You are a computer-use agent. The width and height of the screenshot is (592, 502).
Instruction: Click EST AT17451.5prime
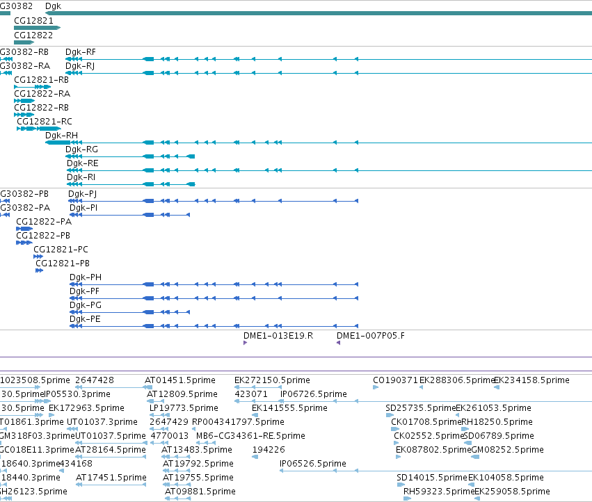(x=111, y=478)
